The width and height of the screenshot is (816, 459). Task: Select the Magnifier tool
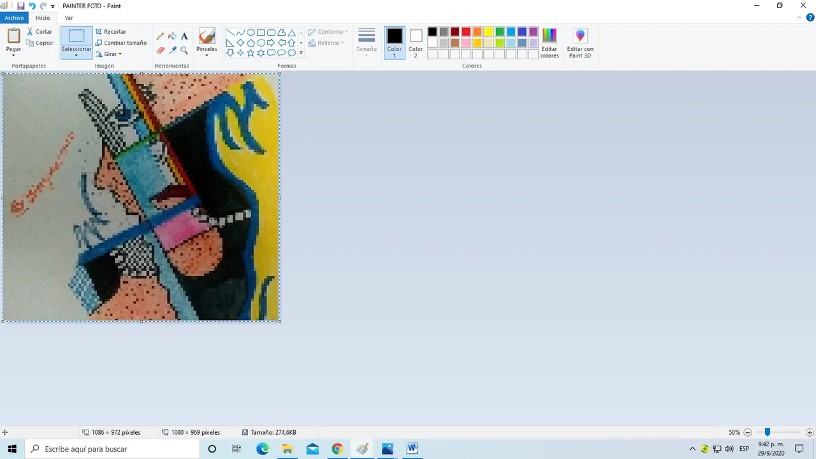pos(184,50)
